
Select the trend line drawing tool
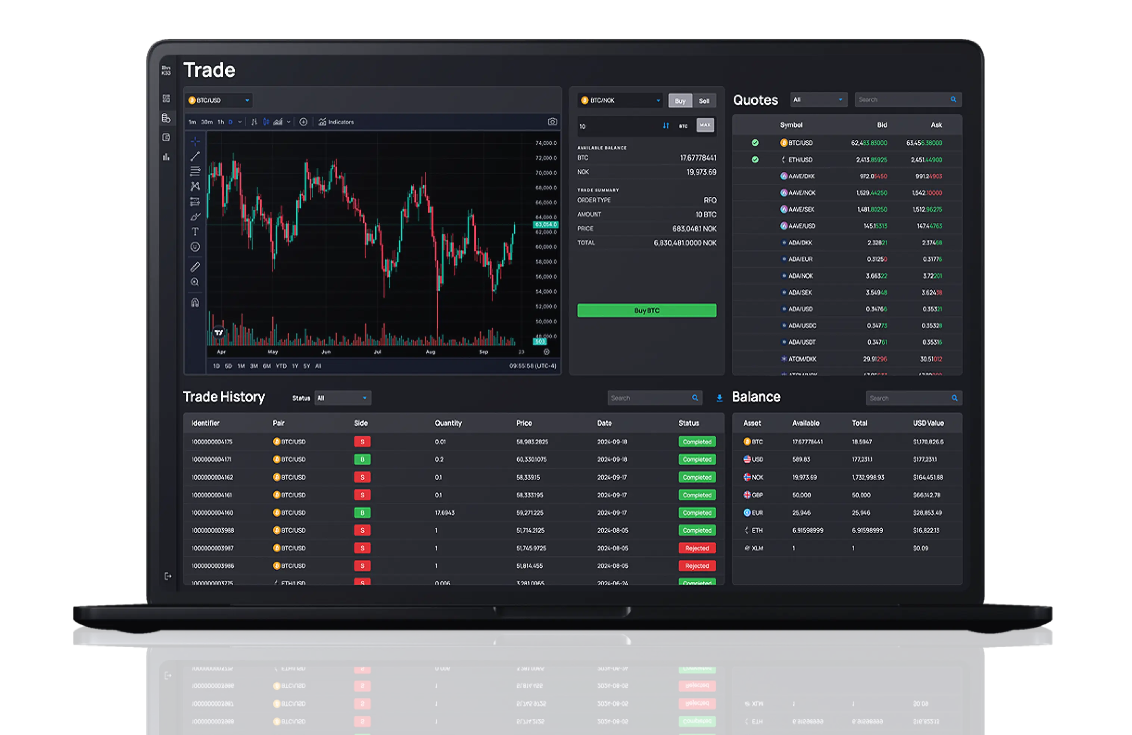[x=195, y=156]
